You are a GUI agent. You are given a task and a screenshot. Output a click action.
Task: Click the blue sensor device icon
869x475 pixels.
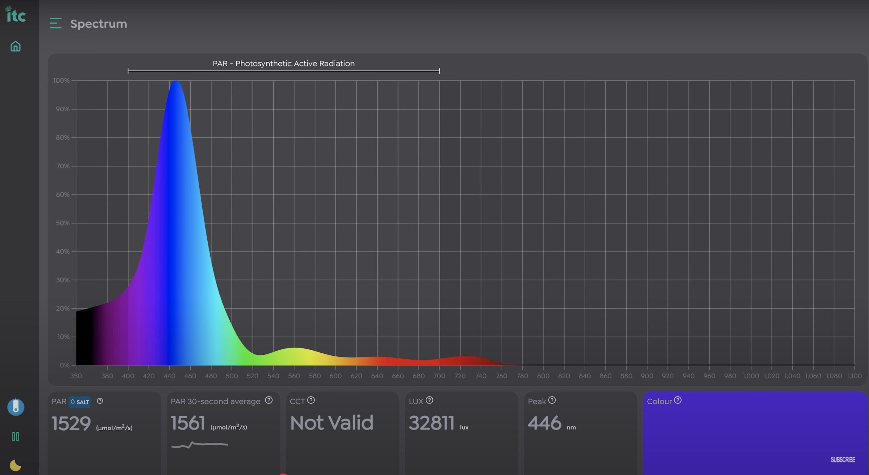[x=16, y=407]
